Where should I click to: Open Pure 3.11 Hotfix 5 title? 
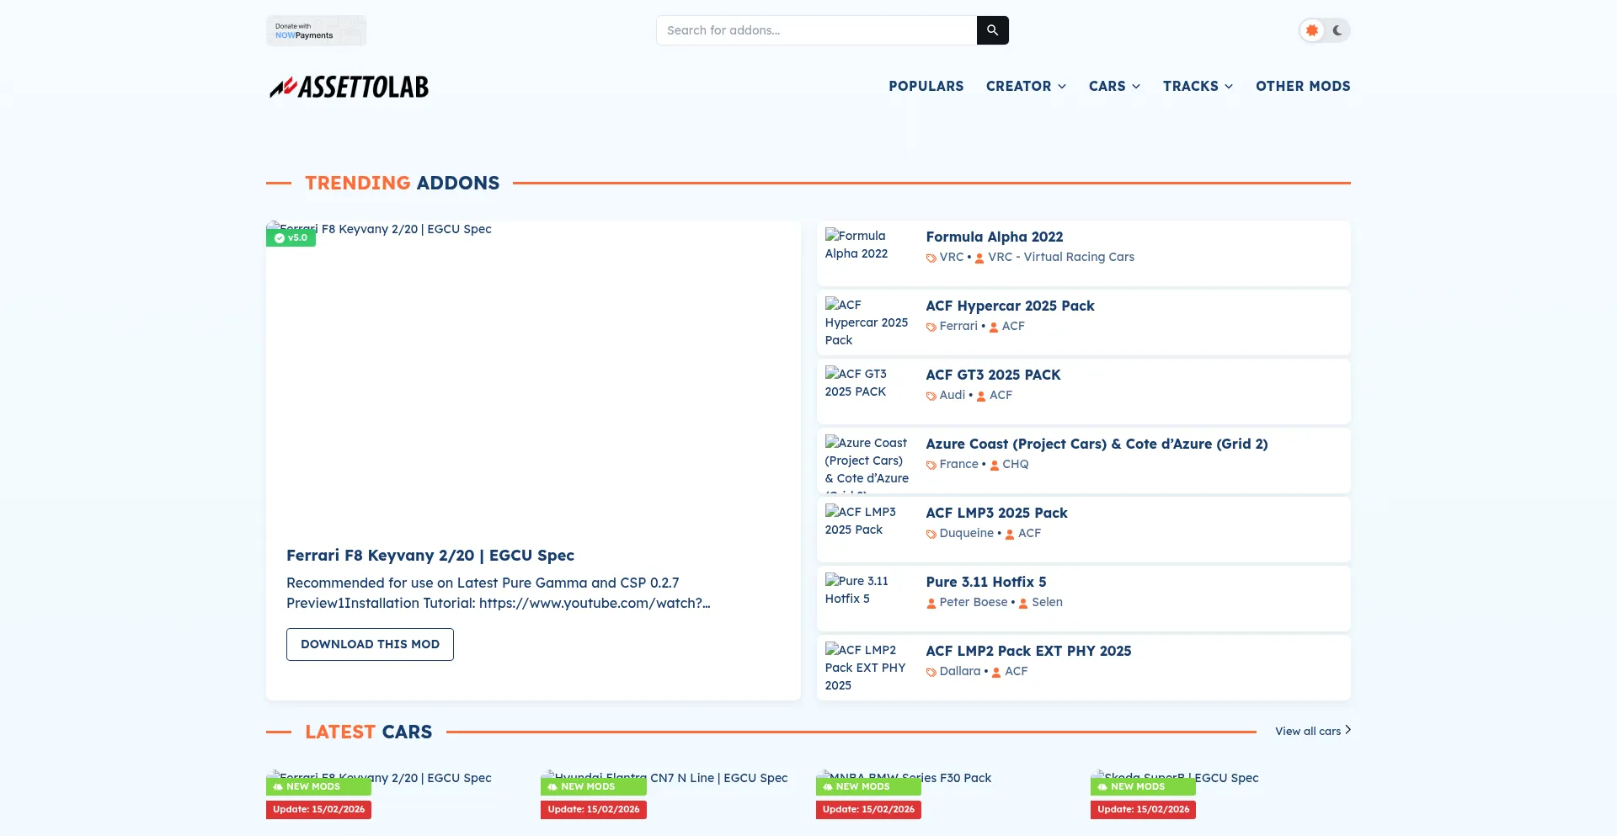[986, 582]
